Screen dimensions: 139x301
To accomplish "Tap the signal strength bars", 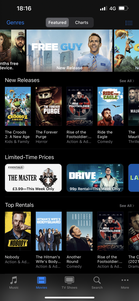I will coord(103,9).
